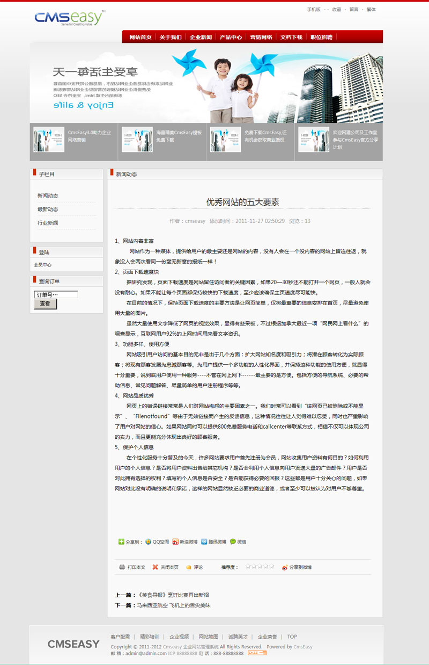Open the 文档下载 navigation menu item
This screenshot has width=429, height=665.
291,37
